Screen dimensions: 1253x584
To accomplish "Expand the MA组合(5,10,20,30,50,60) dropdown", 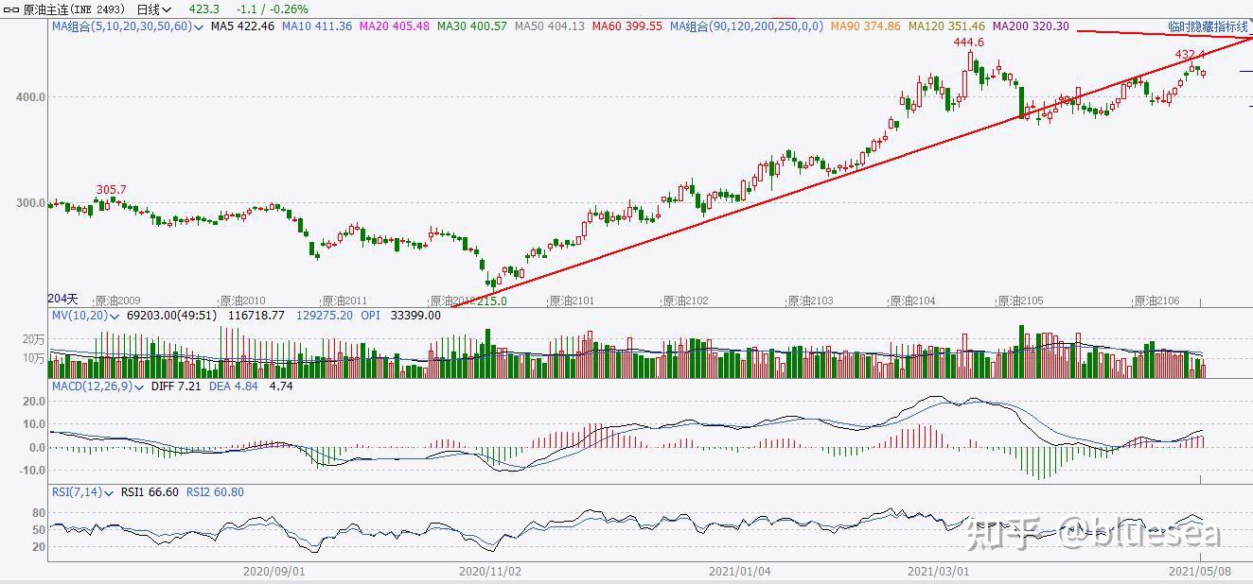I will pyautogui.click(x=128, y=26).
